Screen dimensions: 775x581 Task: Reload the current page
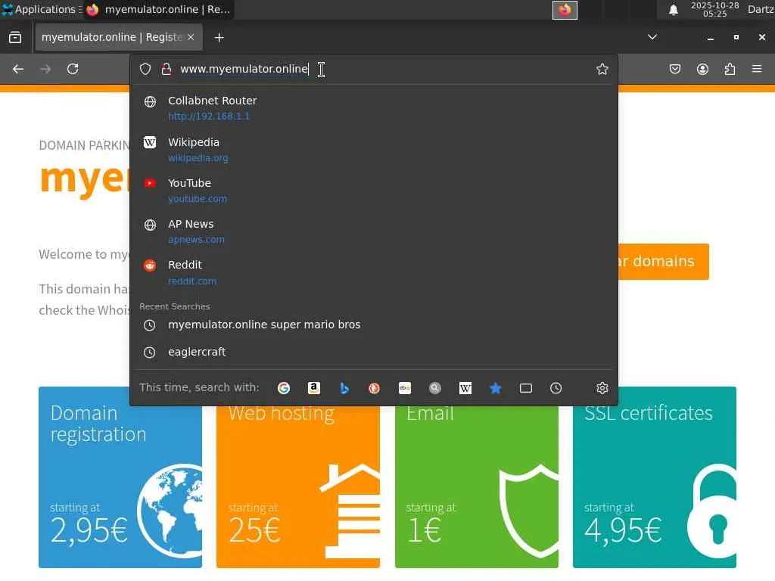coord(73,69)
